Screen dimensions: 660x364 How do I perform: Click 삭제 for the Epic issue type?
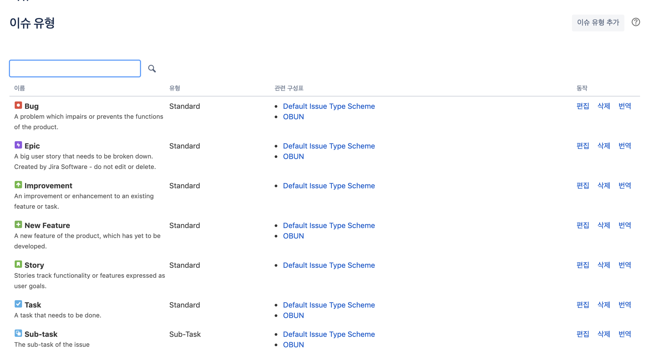tap(604, 146)
